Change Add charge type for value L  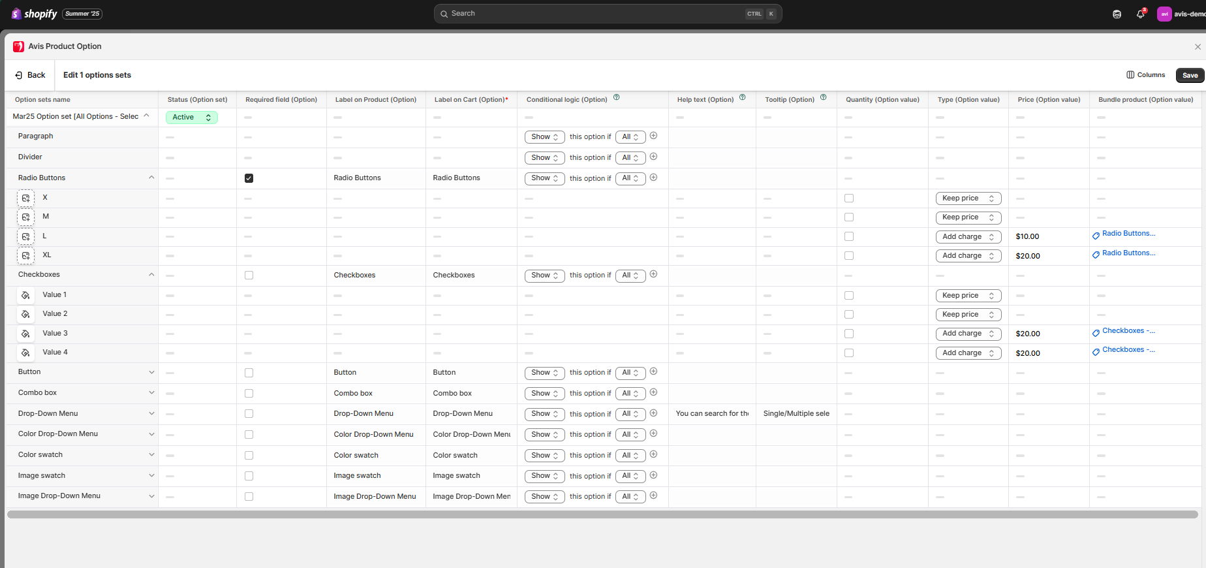click(968, 237)
